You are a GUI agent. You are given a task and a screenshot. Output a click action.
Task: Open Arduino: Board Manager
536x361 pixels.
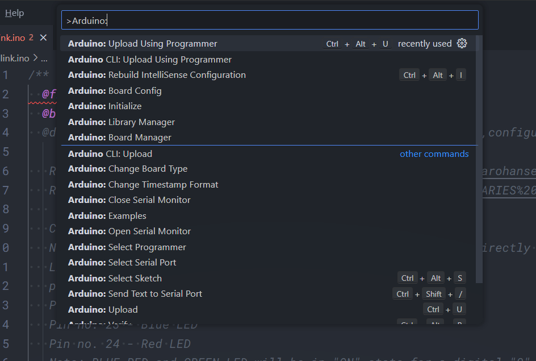coord(268,137)
